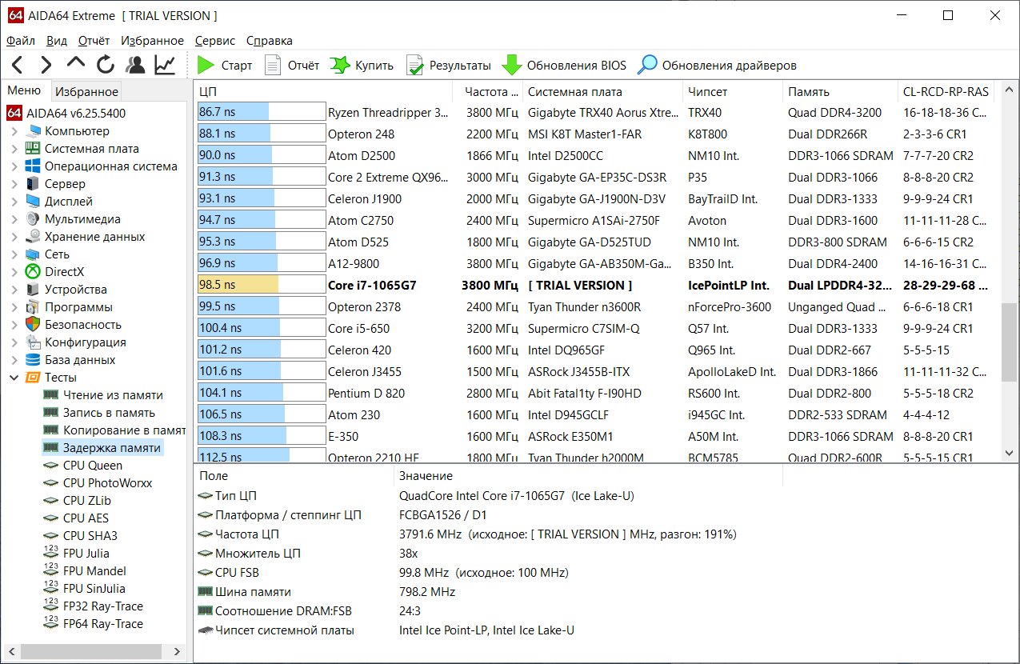Viewport: 1020px width, 664px height.
Task: Open the Избранное menu in menu bar
Action: [x=153, y=41]
